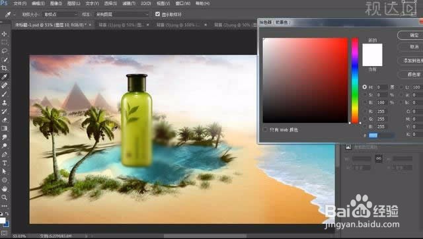
Task: Select the History Brush tool
Action: 5,112
